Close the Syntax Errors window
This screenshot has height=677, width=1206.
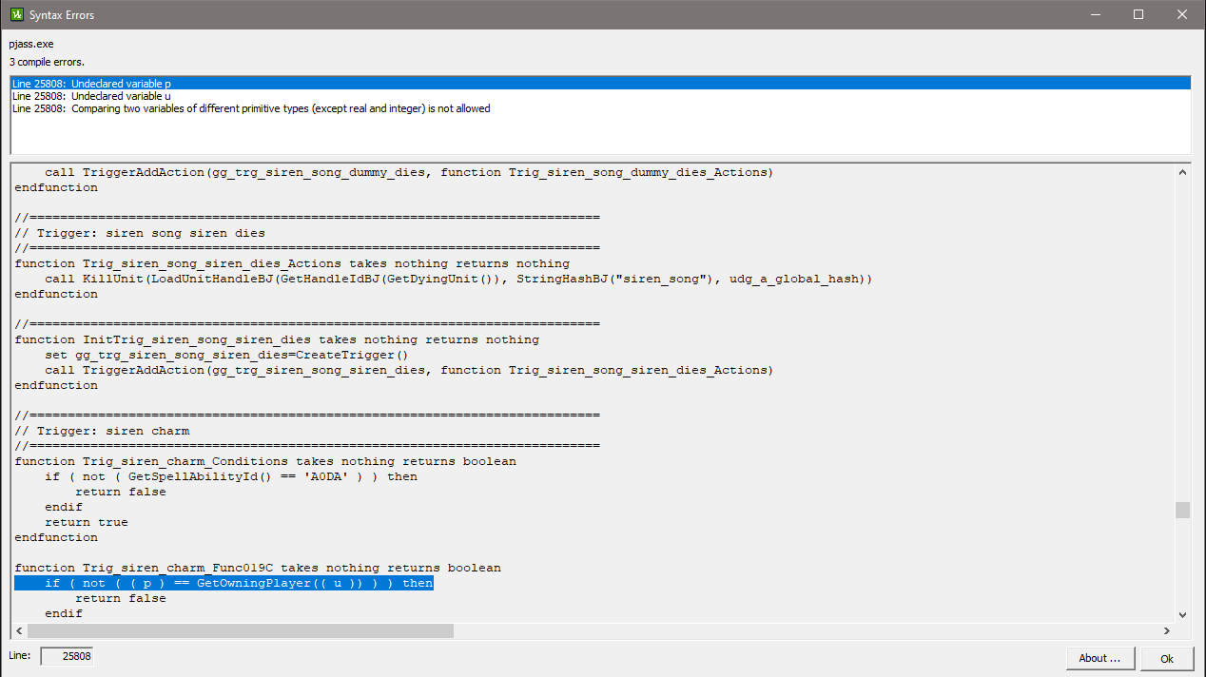1182,14
